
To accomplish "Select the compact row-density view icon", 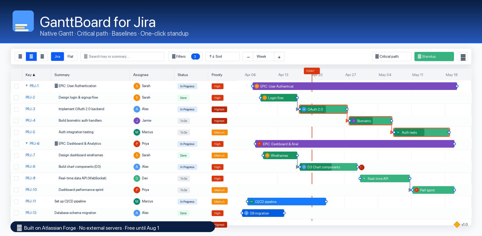I will click(x=20, y=56).
